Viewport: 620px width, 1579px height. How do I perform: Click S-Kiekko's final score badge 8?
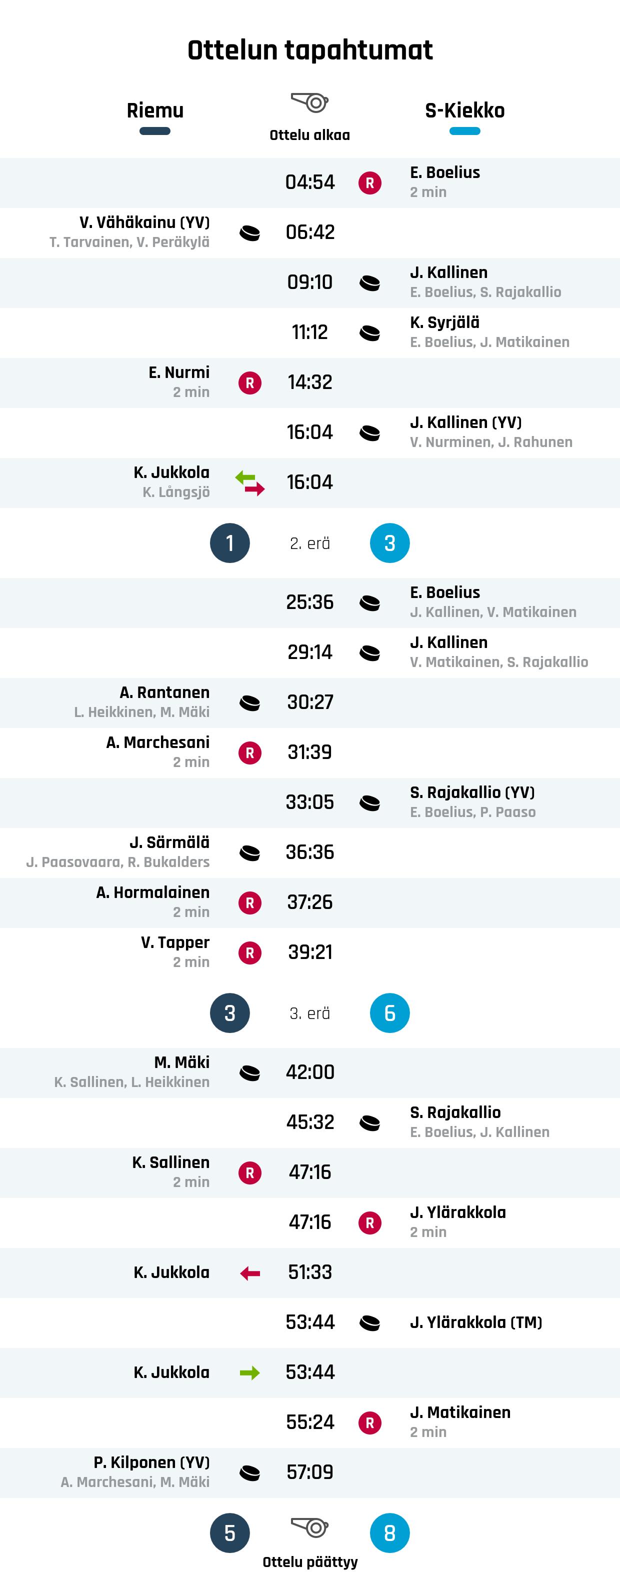tap(389, 1533)
